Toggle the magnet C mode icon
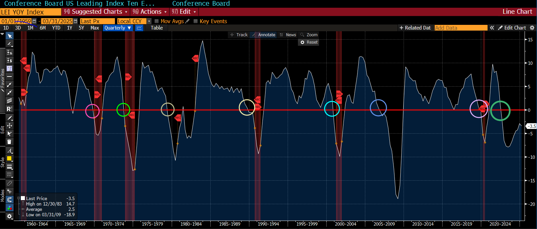This screenshot has height=229, width=537. click(x=9, y=200)
